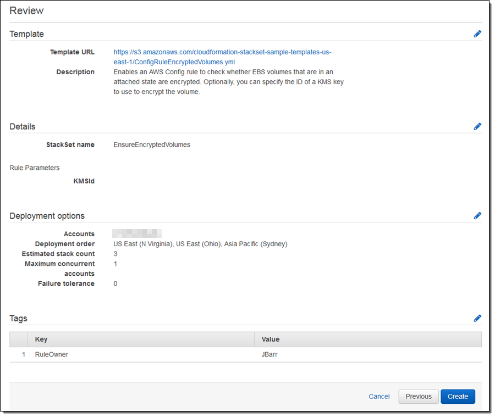The image size is (495, 417).
Task: Click the Deployment options section heading
Action: coord(47,216)
